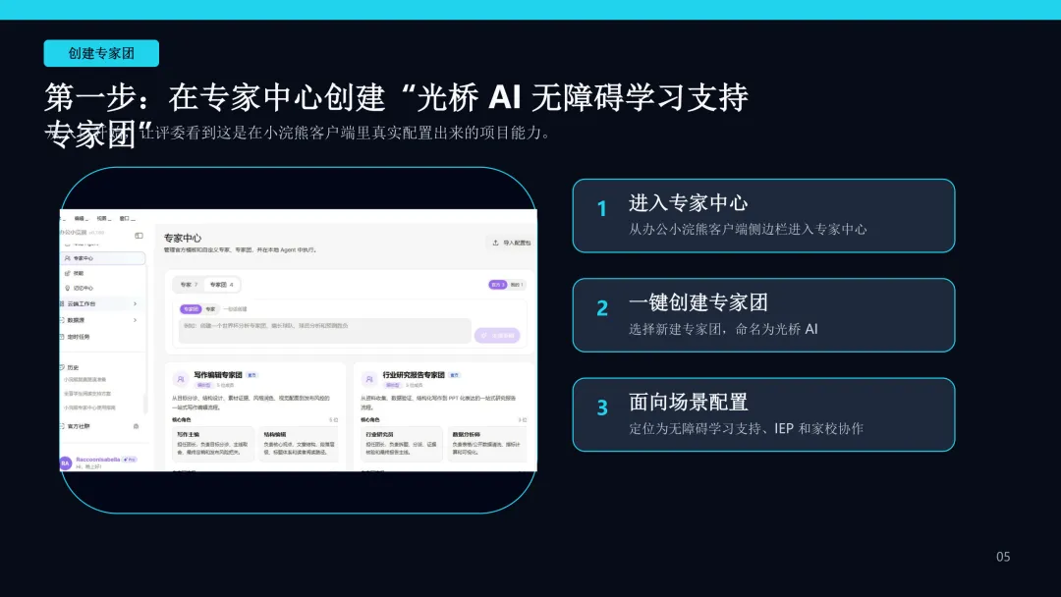Click the 行业研究报告专家团 avatar icon
The height and width of the screenshot is (597, 1061).
click(x=368, y=379)
